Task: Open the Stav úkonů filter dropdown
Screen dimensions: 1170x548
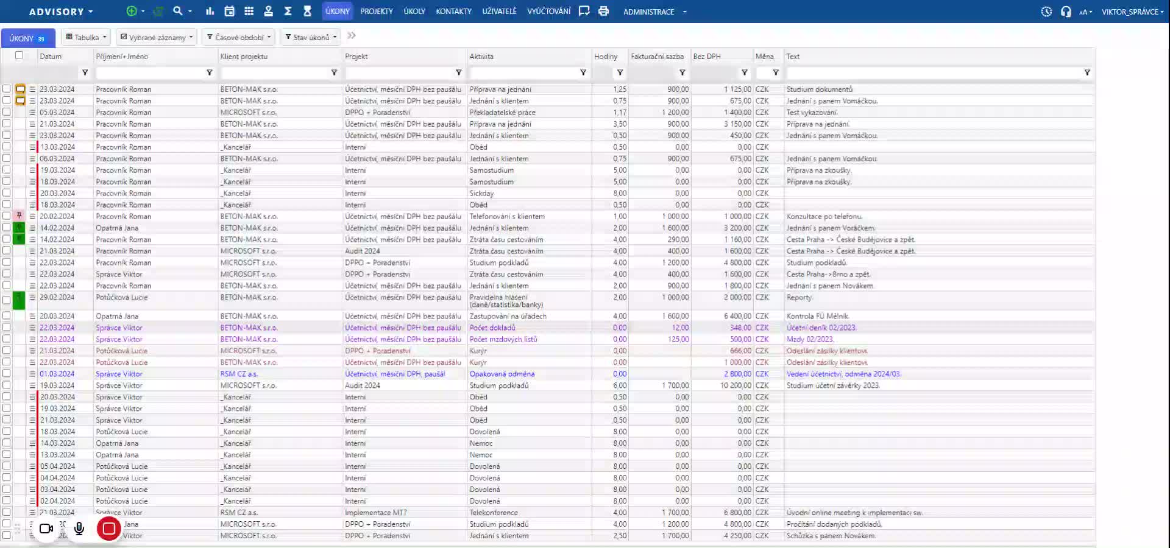Action: click(x=311, y=37)
